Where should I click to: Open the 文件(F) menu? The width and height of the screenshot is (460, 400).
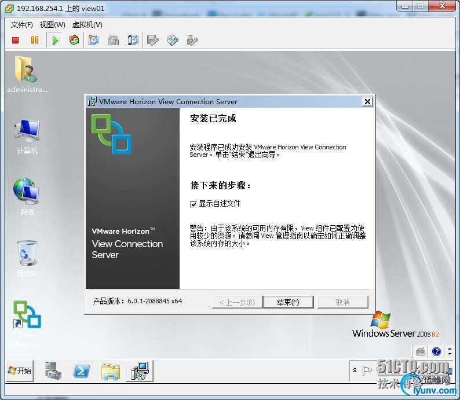(21, 25)
